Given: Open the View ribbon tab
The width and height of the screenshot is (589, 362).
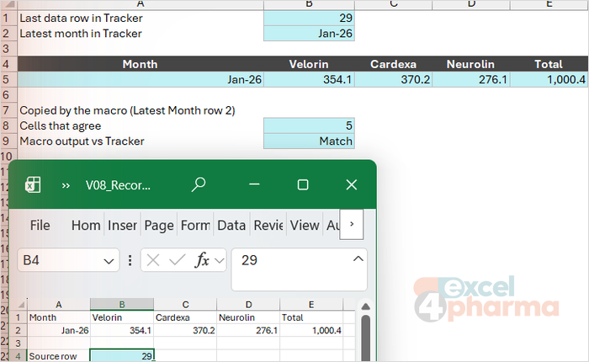Looking at the screenshot, I should coord(305,225).
